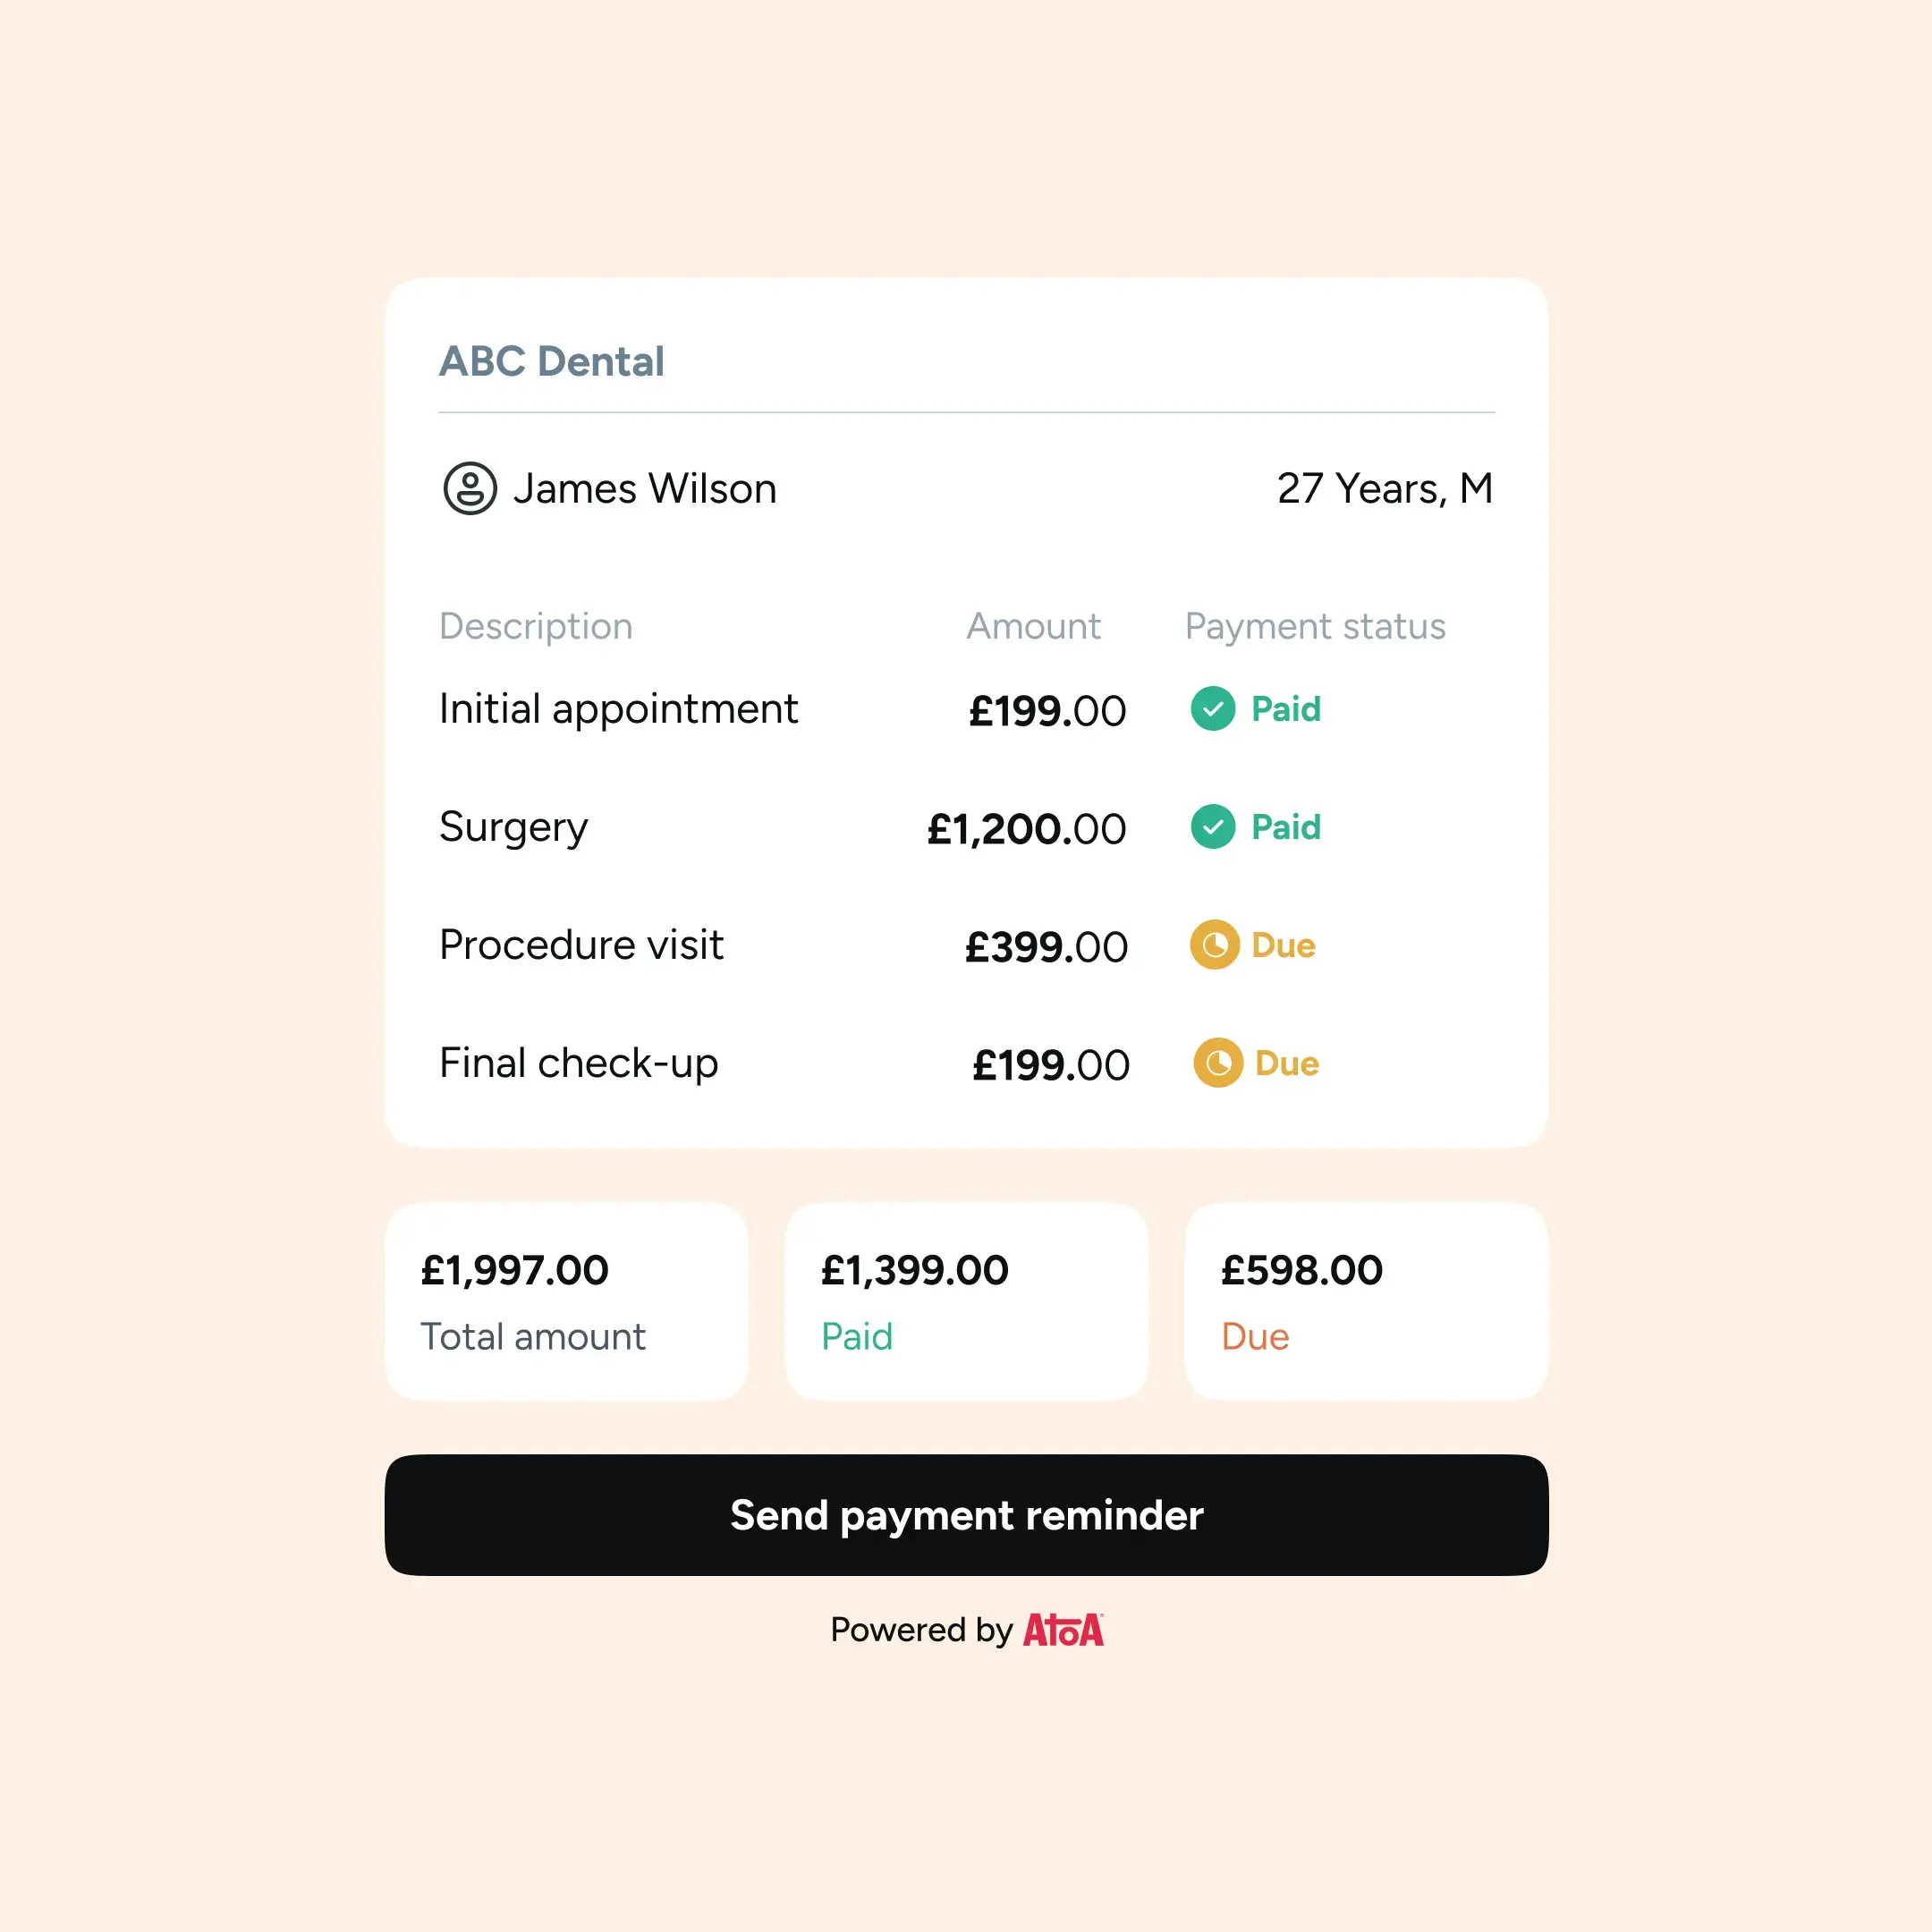This screenshot has width=1932, height=1932.
Task: Click the orange clock icon for Procedure visit
Action: [x=1214, y=945]
